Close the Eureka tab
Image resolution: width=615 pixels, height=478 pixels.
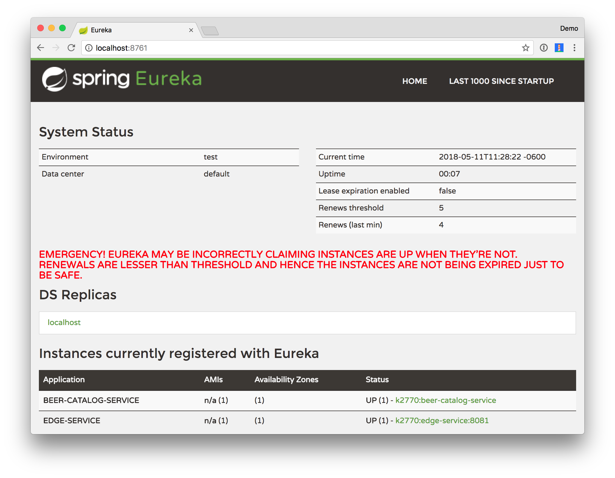coord(191,30)
